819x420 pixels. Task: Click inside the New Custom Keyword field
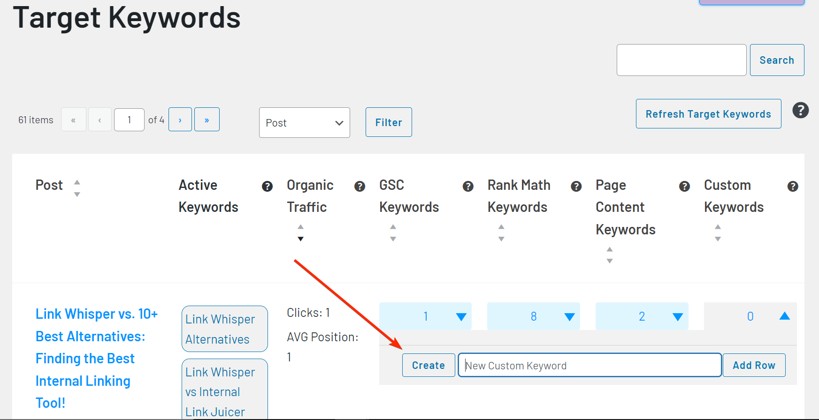[589, 365]
